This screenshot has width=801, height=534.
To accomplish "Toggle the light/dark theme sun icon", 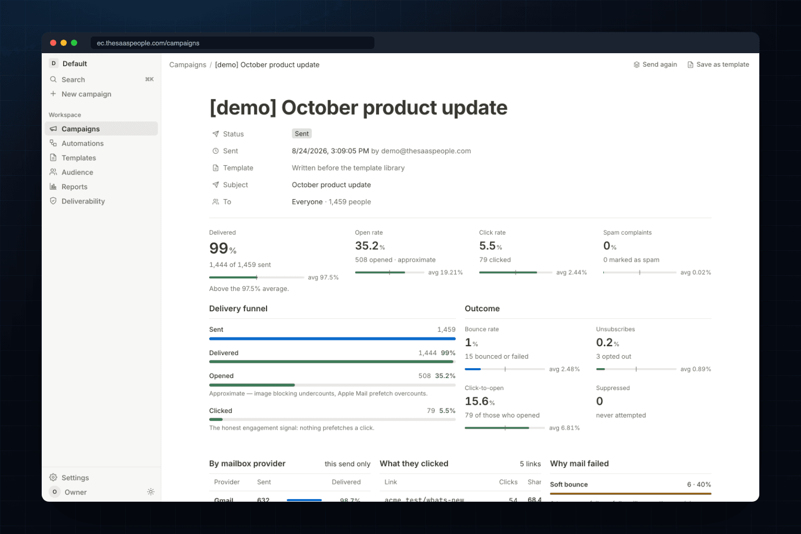I will point(151,492).
